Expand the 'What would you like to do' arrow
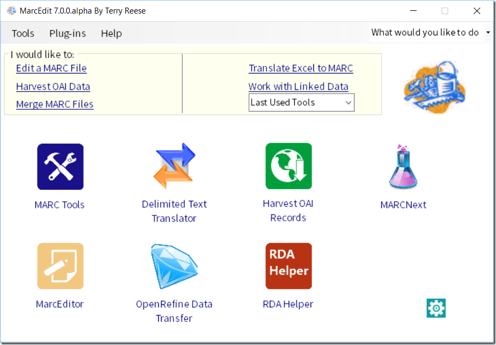 click(488, 32)
